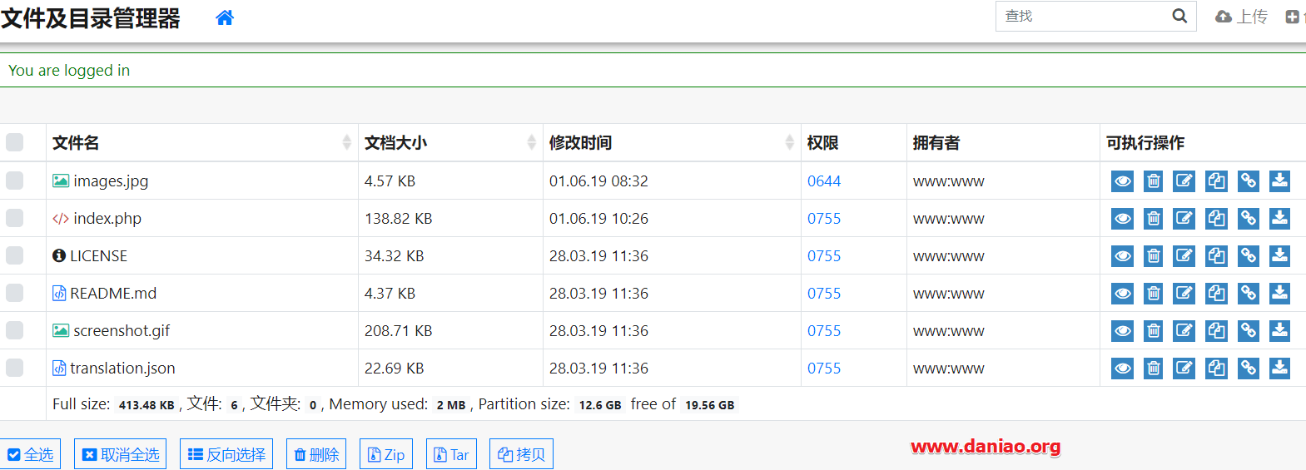1306x470 pixels.
Task: Toggle the header select-all checkbox
Action: [x=15, y=142]
